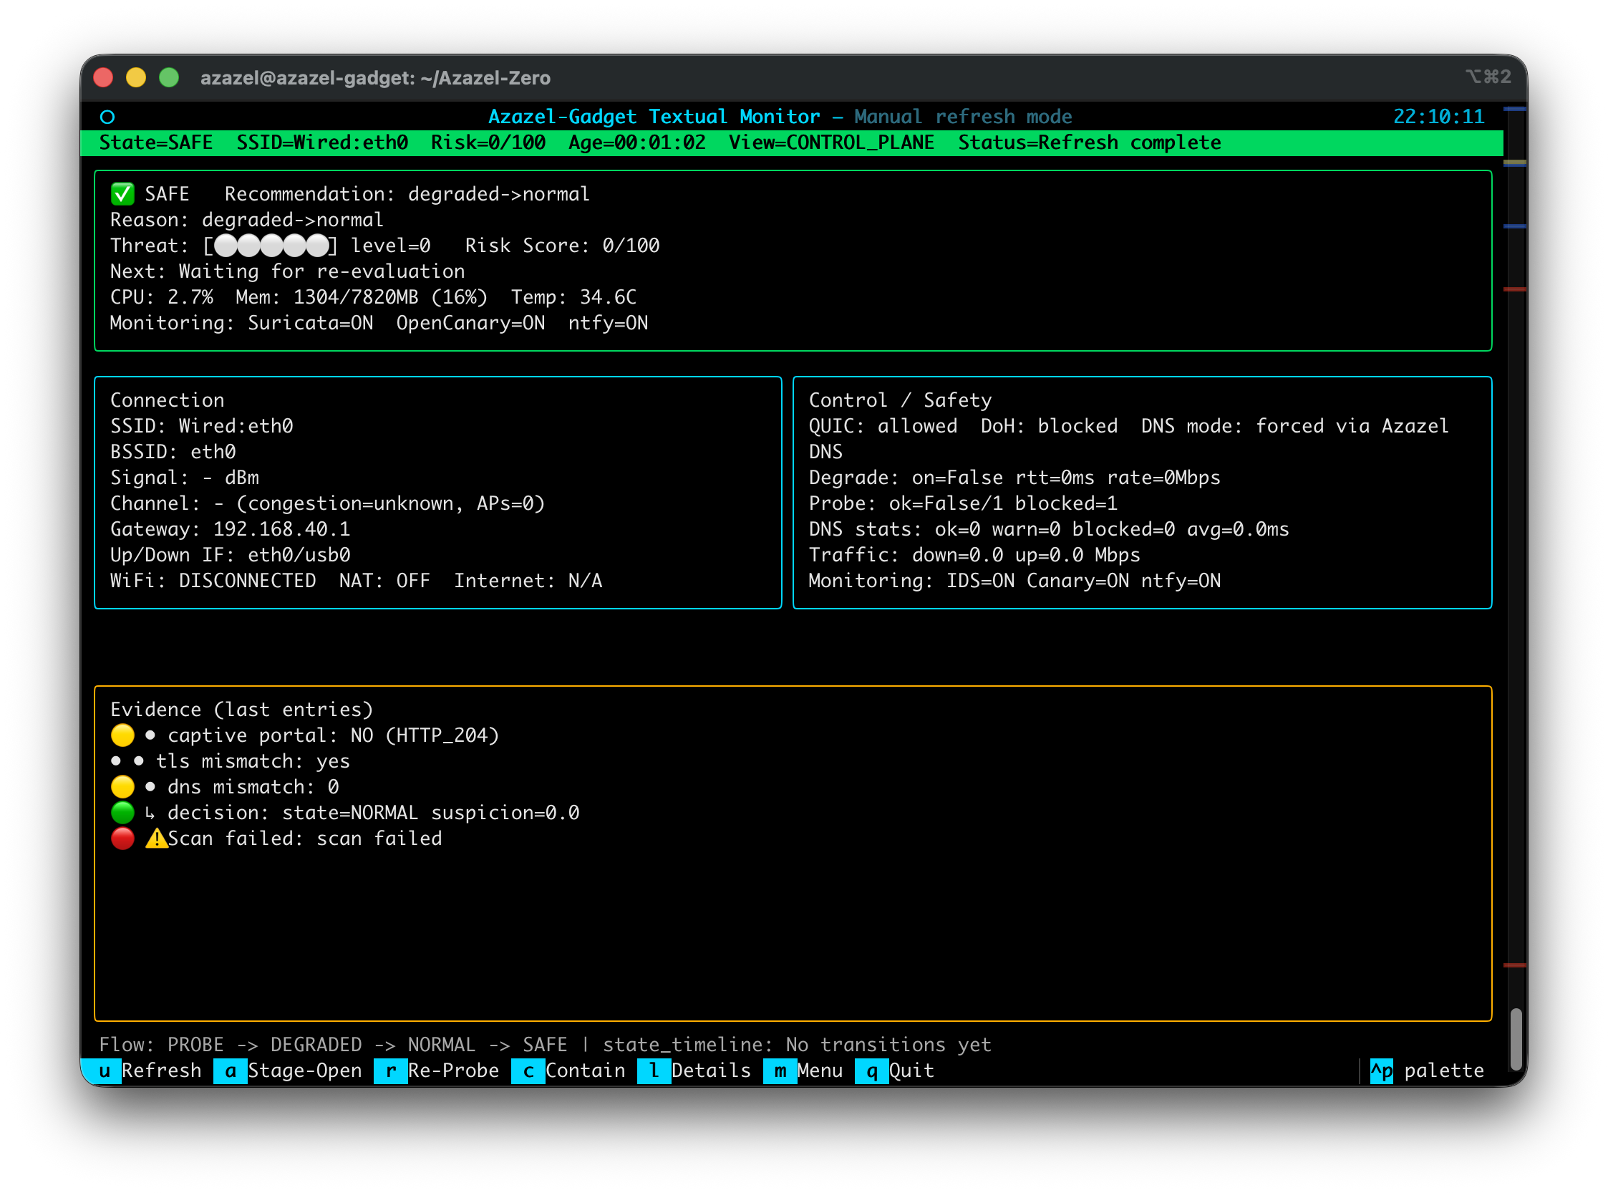1608x1193 pixels.
Task: Click the 22:10:11 clock in the header
Action: (1438, 117)
